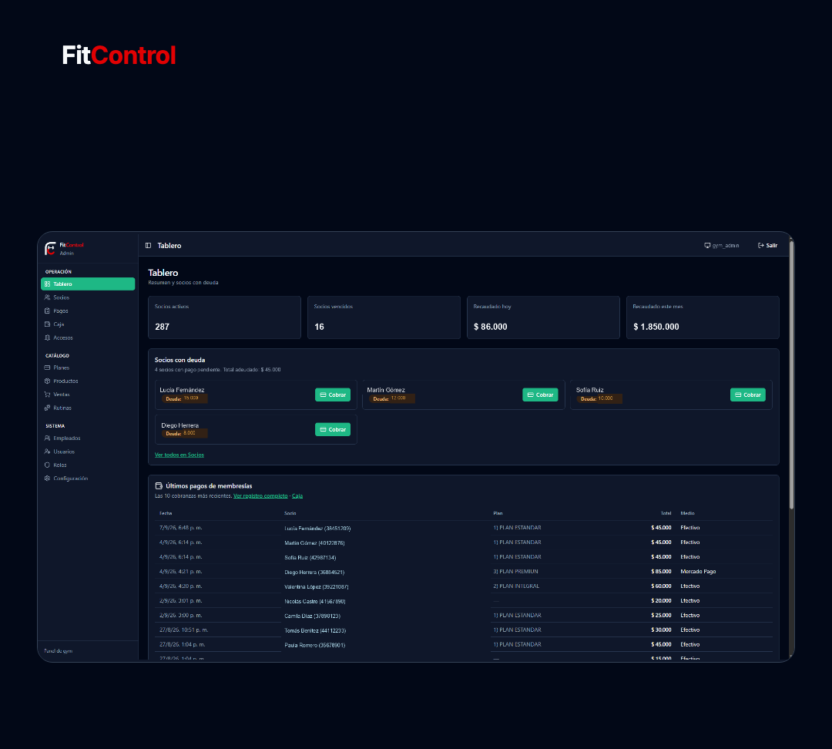Open the 'Ver todos en Socios' link
Screen dimensions: 832x749
point(179,455)
